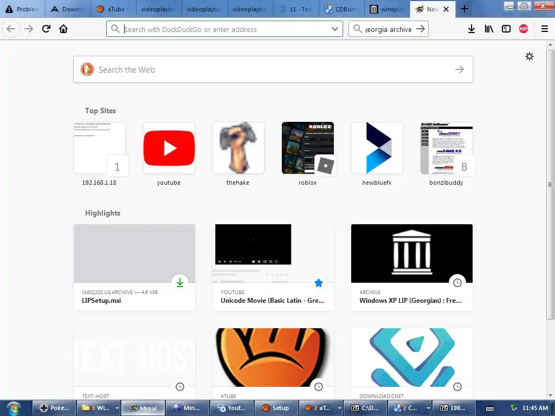Switch to the 11 - Text tab

pos(296,9)
